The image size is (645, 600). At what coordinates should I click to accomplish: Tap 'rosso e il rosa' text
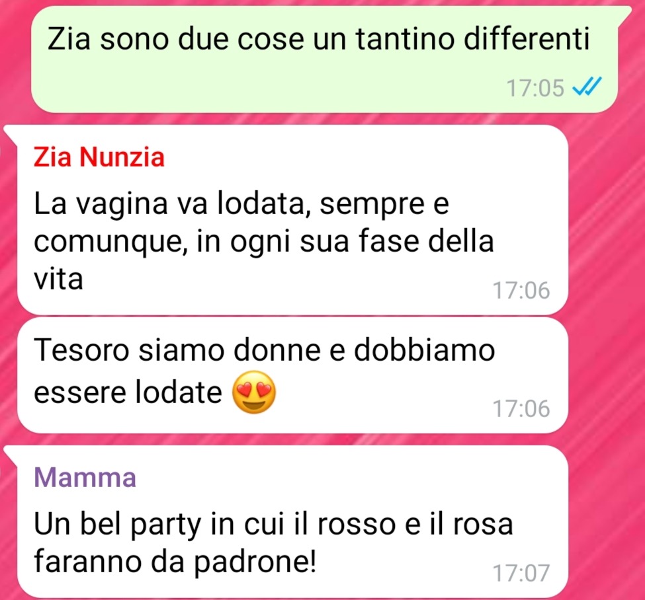(x=415, y=525)
